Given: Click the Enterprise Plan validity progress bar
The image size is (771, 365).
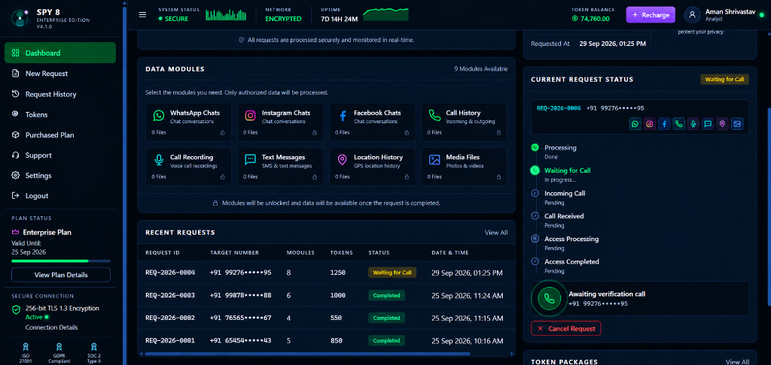Looking at the screenshot, I should (61, 261).
